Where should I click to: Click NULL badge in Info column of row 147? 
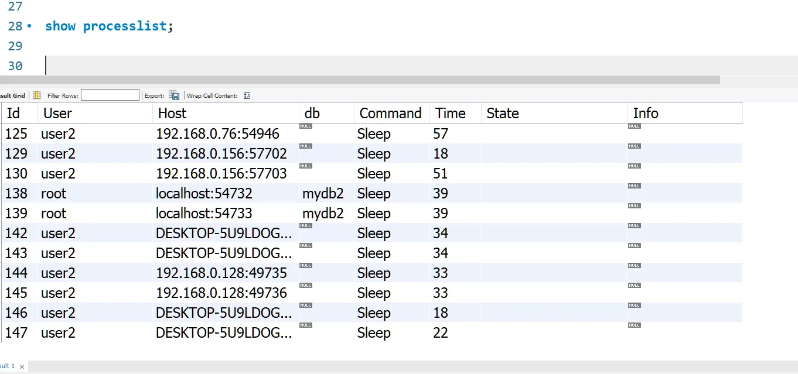point(634,324)
